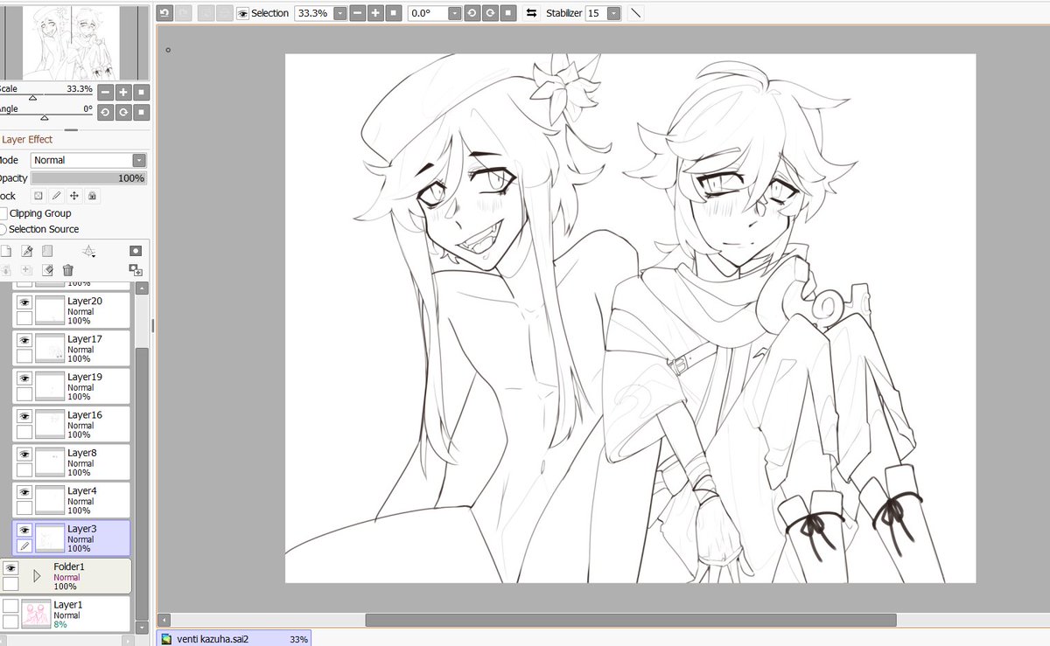Create a new layer folder
The width and height of the screenshot is (1050, 646).
pos(48,251)
